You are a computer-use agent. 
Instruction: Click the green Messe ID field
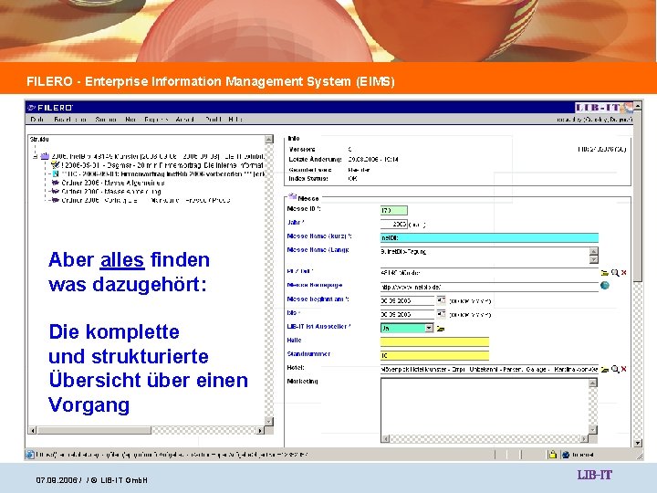click(x=394, y=210)
